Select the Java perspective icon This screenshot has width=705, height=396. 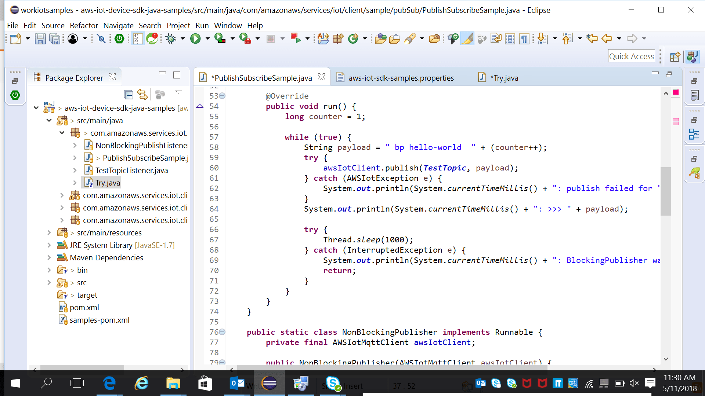693,57
